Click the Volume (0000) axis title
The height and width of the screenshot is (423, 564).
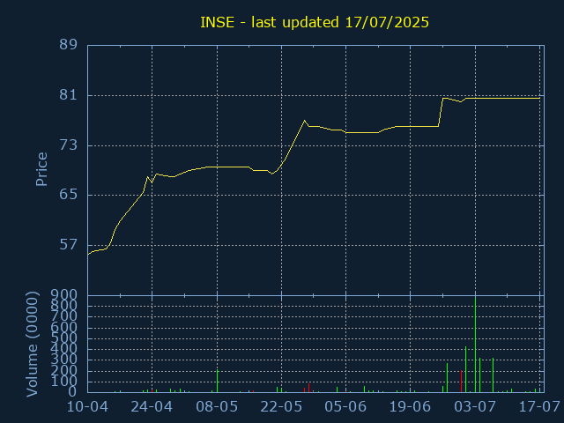click(32, 345)
